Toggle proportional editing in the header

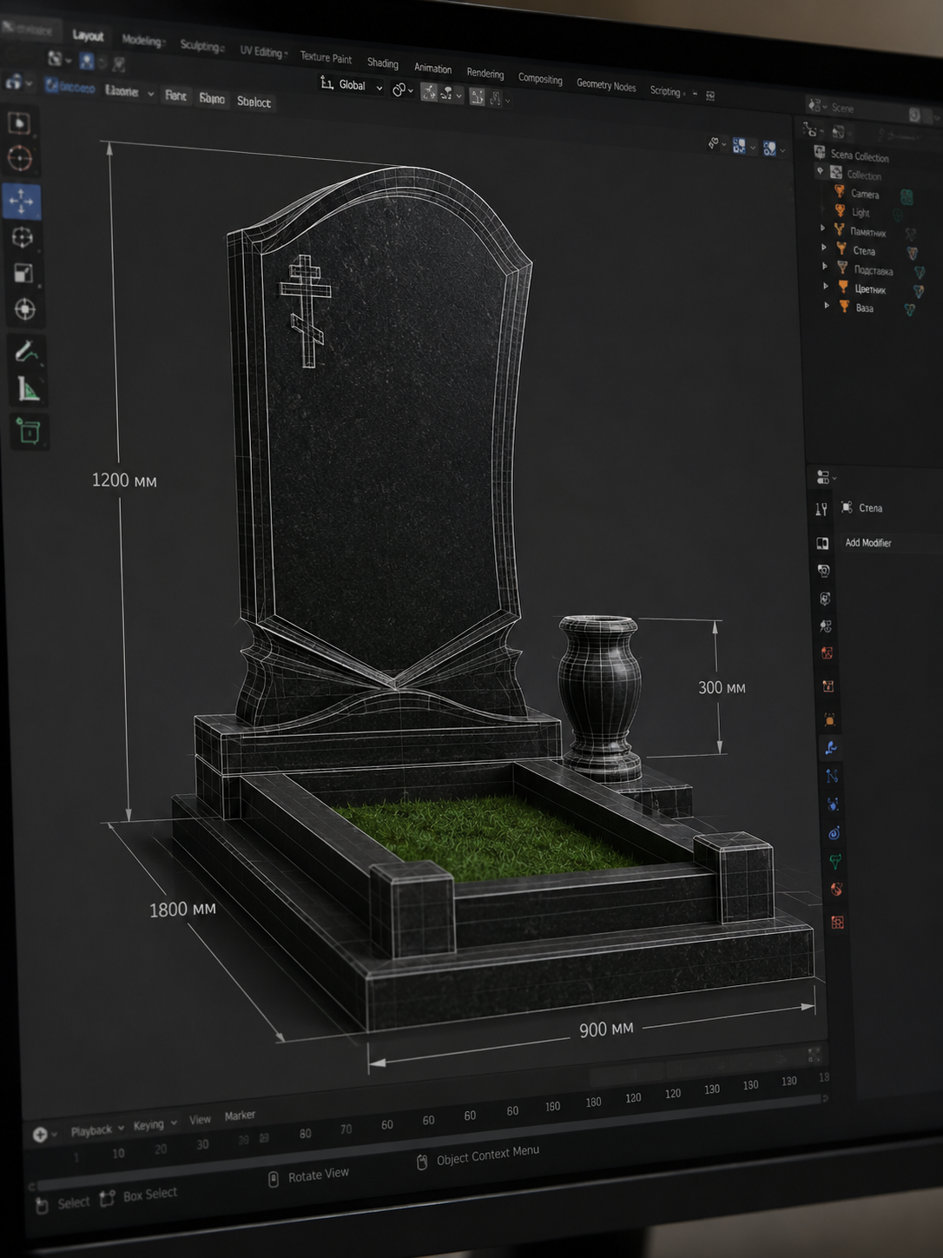477,96
